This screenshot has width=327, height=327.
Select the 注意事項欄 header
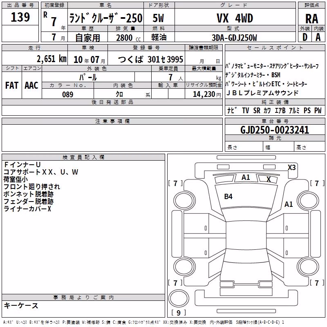pos(112,121)
